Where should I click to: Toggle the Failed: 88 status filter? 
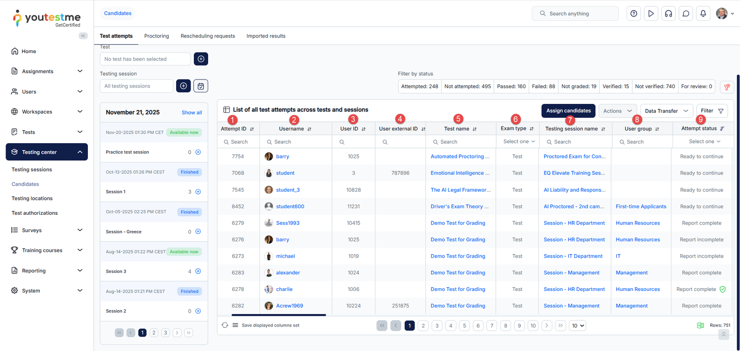point(543,86)
